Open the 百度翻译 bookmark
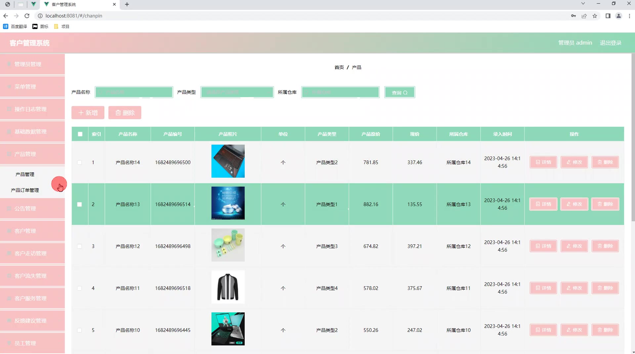The height and width of the screenshot is (354, 635). (15, 26)
